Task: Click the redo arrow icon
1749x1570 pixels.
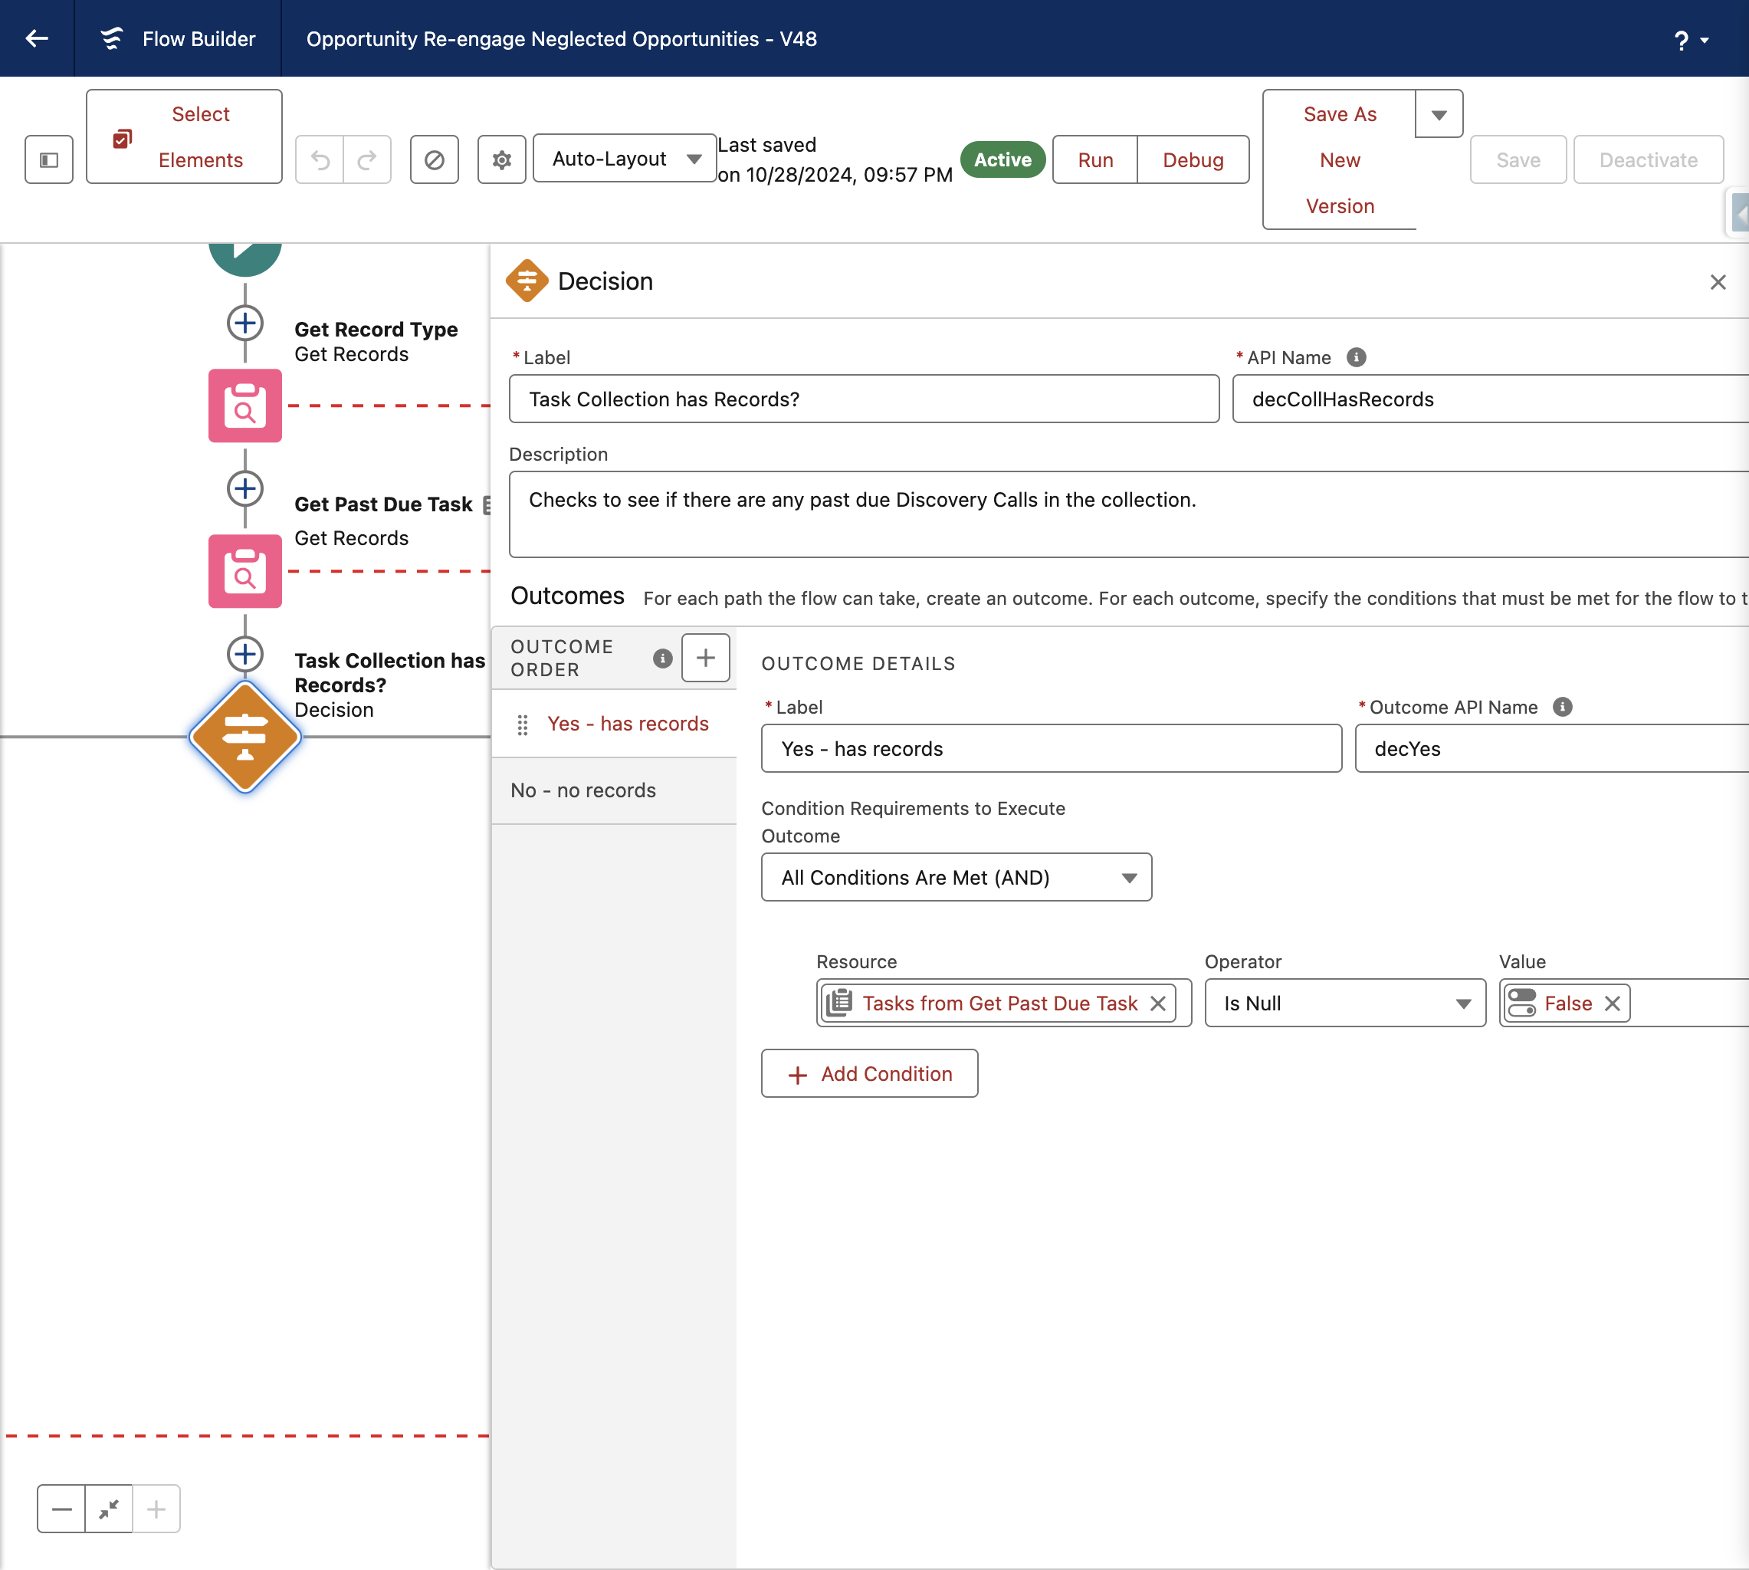Action: (x=367, y=159)
